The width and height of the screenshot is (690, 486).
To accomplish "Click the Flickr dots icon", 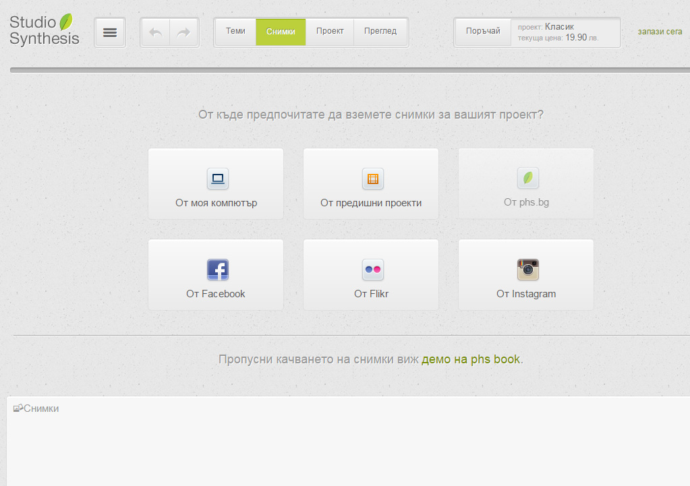I will [x=372, y=270].
